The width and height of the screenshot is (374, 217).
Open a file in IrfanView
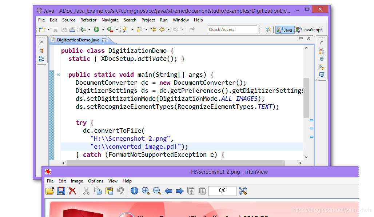[x=51, y=191]
